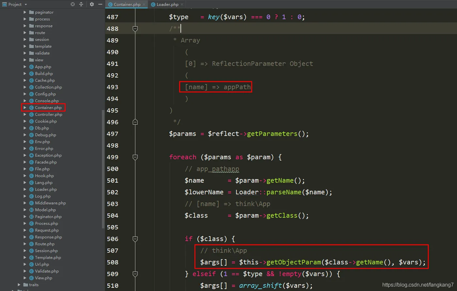Image resolution: width=457 pixels, height=291 pixels.
Task: Toggle the comment end fold at line 496
Action: (135, 122)
